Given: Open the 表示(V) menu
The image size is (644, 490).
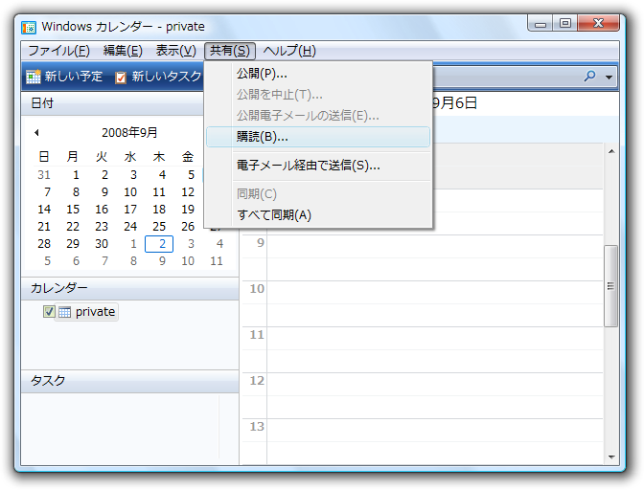Looking at the screenshot, I should [175, 51].
